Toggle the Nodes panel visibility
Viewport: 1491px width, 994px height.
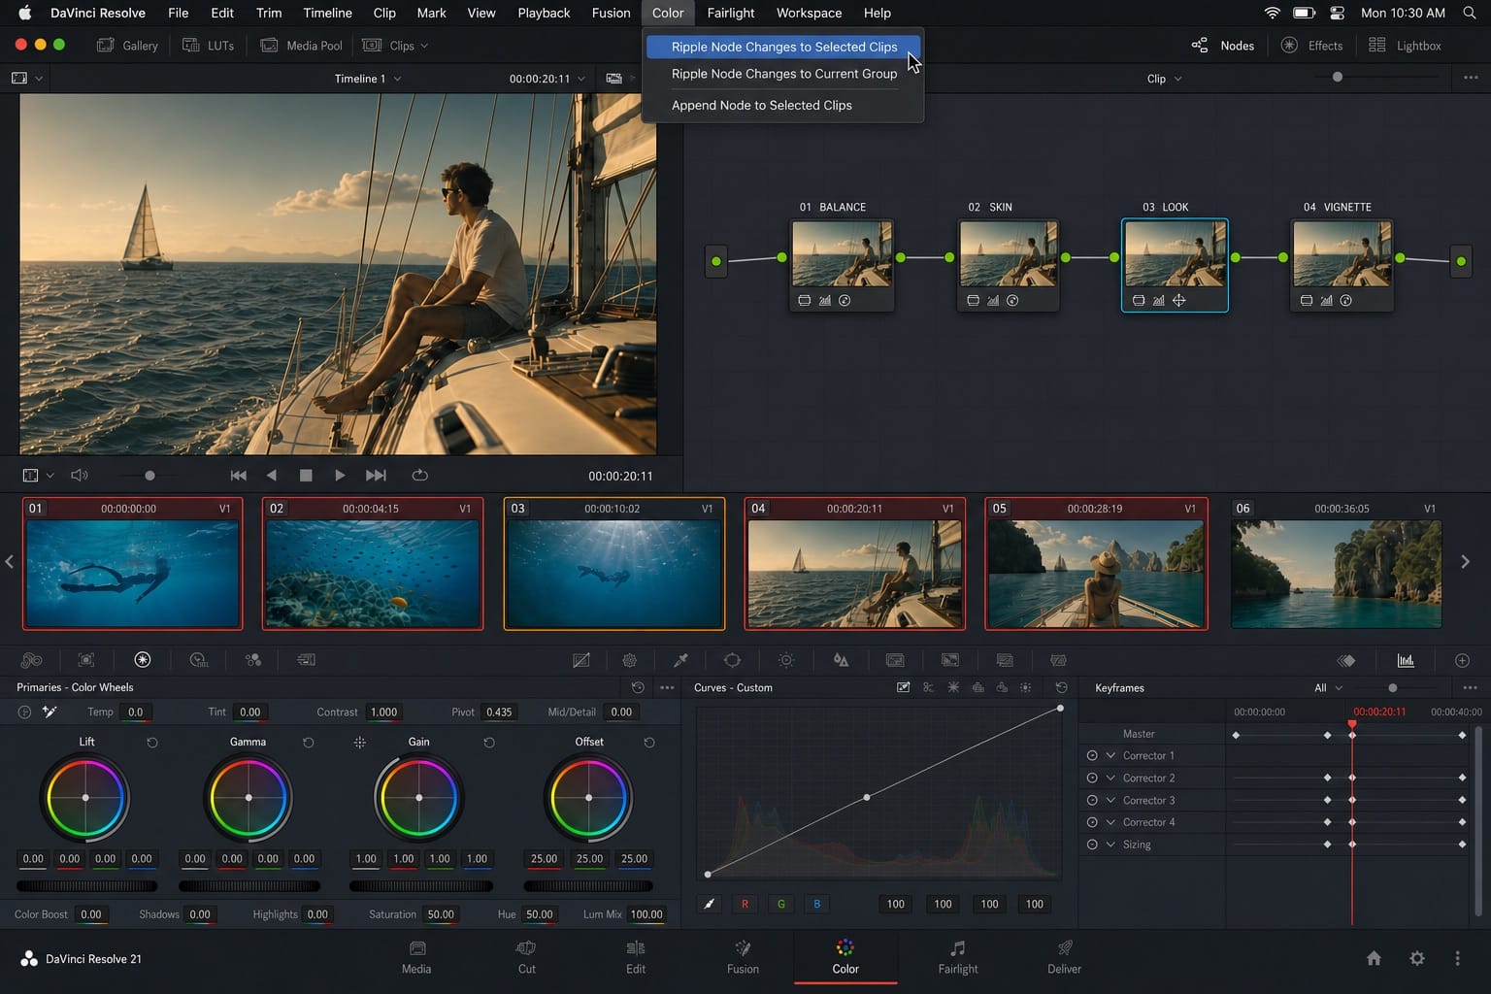click(1223, 46)
